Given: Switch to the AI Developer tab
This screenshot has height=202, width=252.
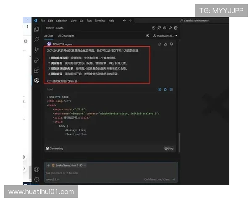Looking at the screenshot, I should click(66, 36).
